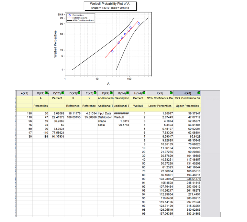This screenshot has height=222, width=247.
Task: Select the Upper Percentiles comment cell
Action: pyautogui.click(x=187, y=106)
